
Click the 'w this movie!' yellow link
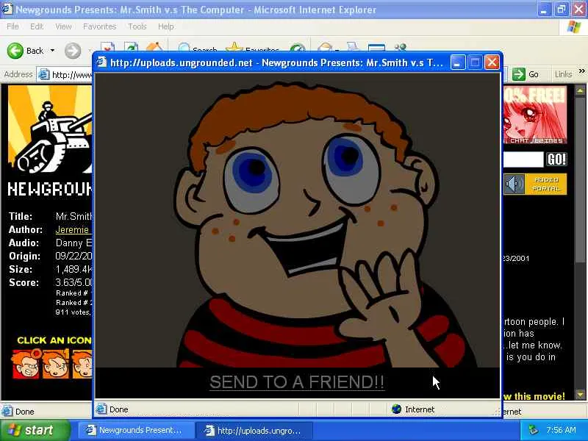click(x=534, y=396)
